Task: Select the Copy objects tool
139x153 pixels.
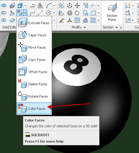Action: click(86, 5)
